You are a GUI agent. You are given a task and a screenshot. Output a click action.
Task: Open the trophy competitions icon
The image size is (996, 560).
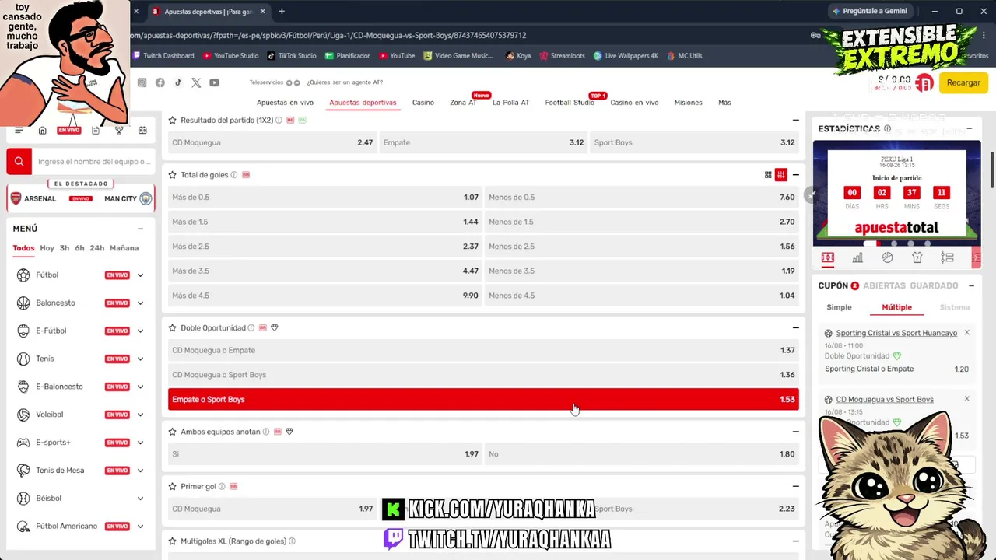point(119,130)
